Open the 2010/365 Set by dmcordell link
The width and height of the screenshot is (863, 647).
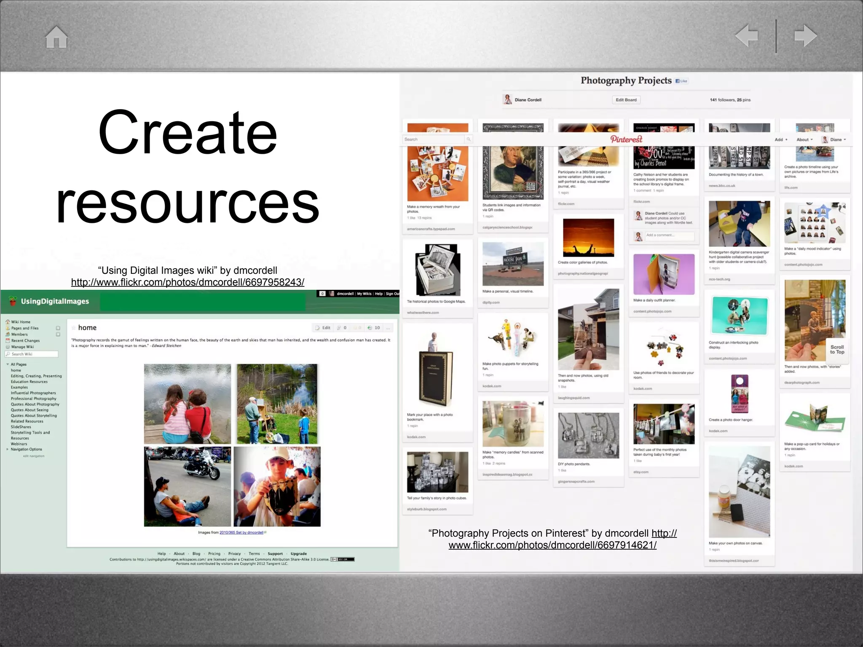[x=241, y=532]
